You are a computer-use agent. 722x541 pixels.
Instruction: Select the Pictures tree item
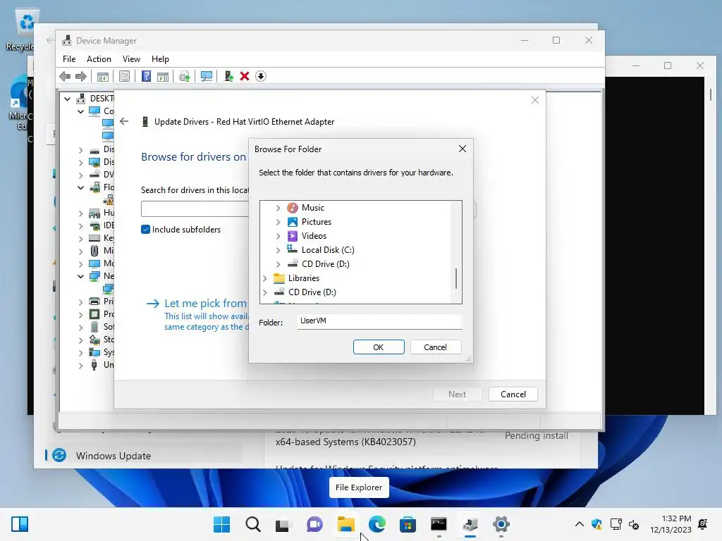tap(317, 222)
